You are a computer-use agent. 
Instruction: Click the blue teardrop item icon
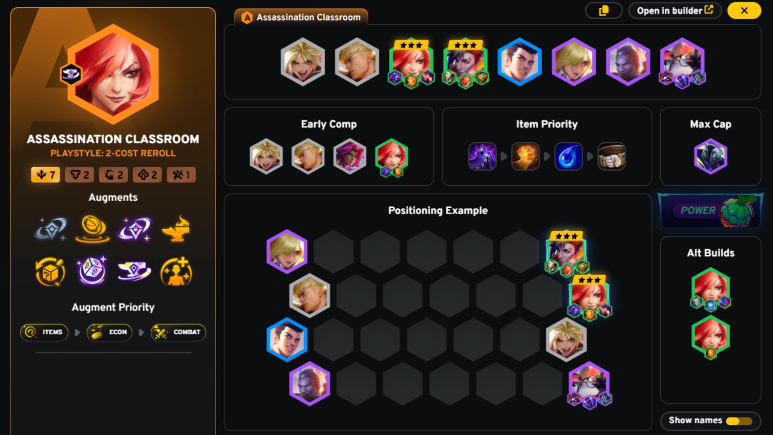pos(568,156)
